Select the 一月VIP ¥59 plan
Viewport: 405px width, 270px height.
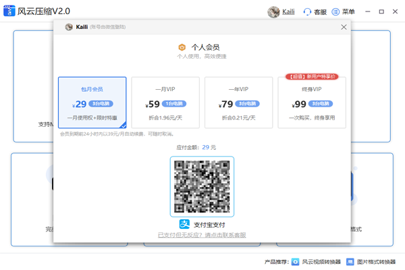pyautogui.click(x=165, y=103)
